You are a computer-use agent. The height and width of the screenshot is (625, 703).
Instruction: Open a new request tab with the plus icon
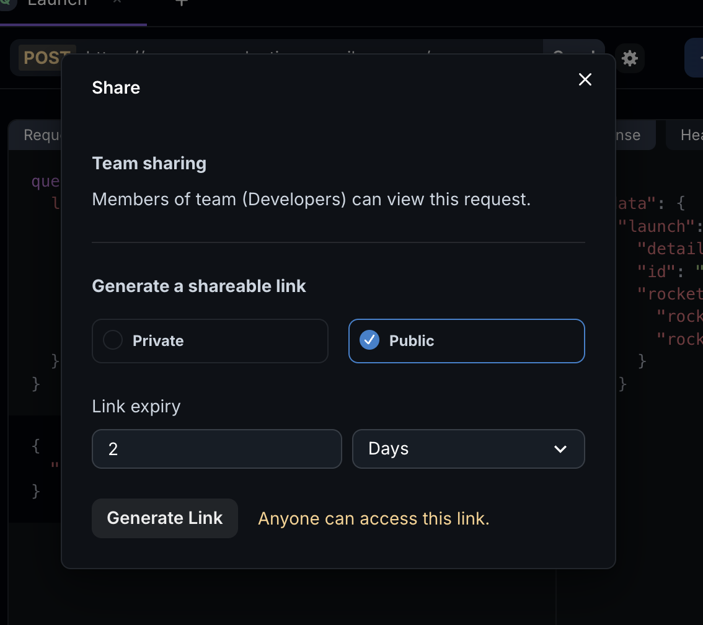180,4
